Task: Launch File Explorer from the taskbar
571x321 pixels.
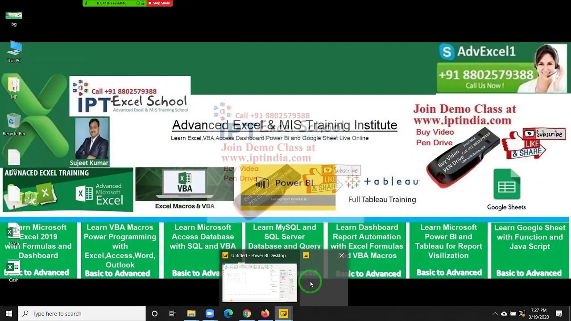Action: coord(191,313)
